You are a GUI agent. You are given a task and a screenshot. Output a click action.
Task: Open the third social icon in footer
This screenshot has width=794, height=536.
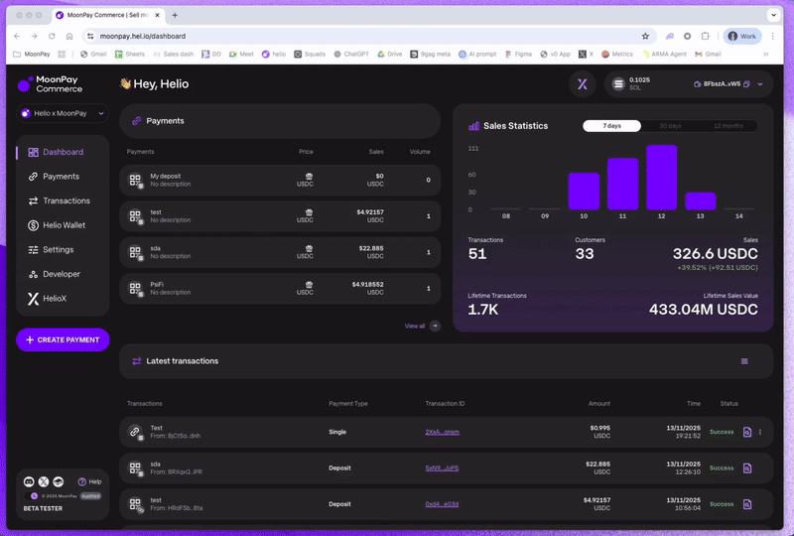click(x=59, y=481)
